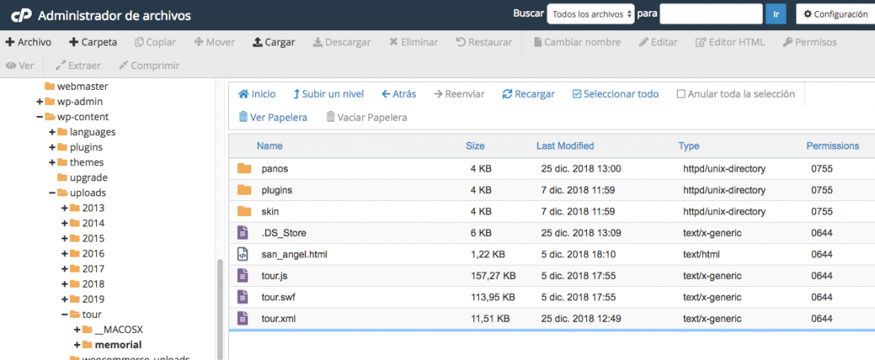Click the Extraer toolbar button
875x360 pixels.
pyautogui.click(x=78, y=66)
